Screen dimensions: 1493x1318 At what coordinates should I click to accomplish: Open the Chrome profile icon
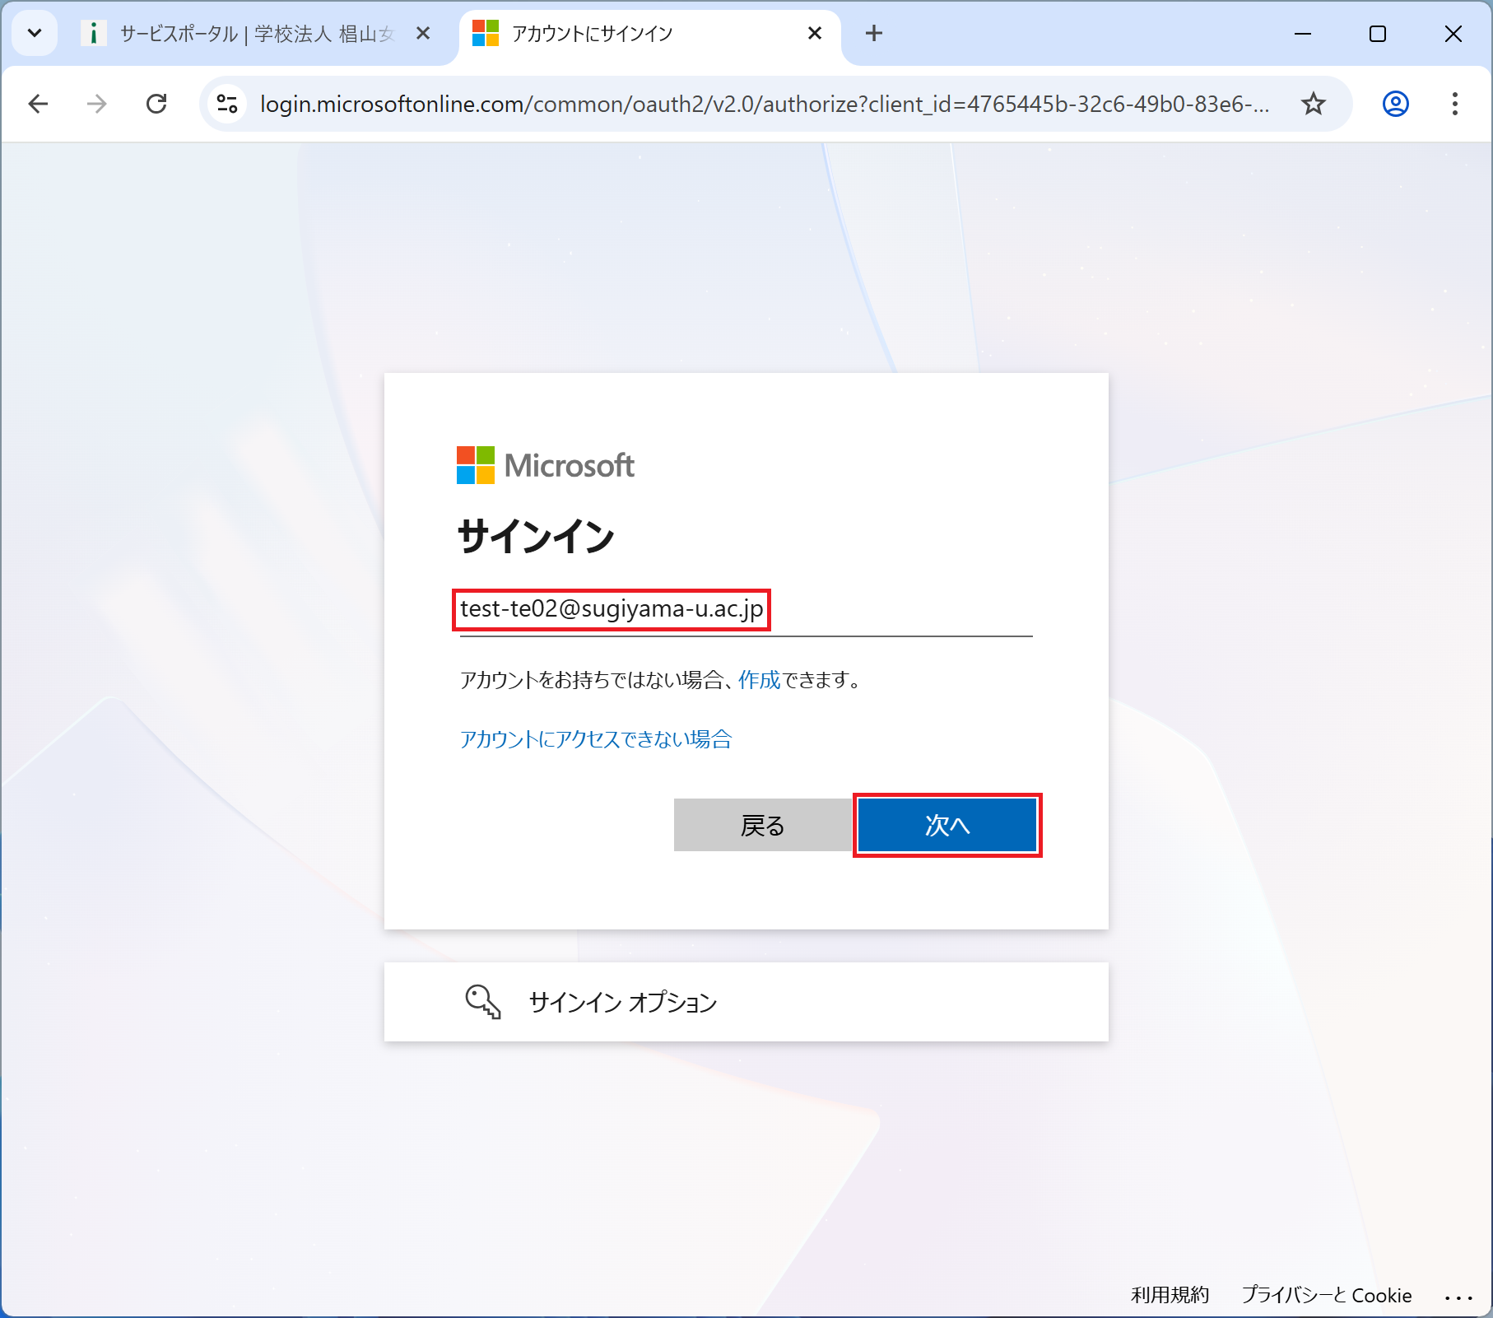tap(1395, 104)
